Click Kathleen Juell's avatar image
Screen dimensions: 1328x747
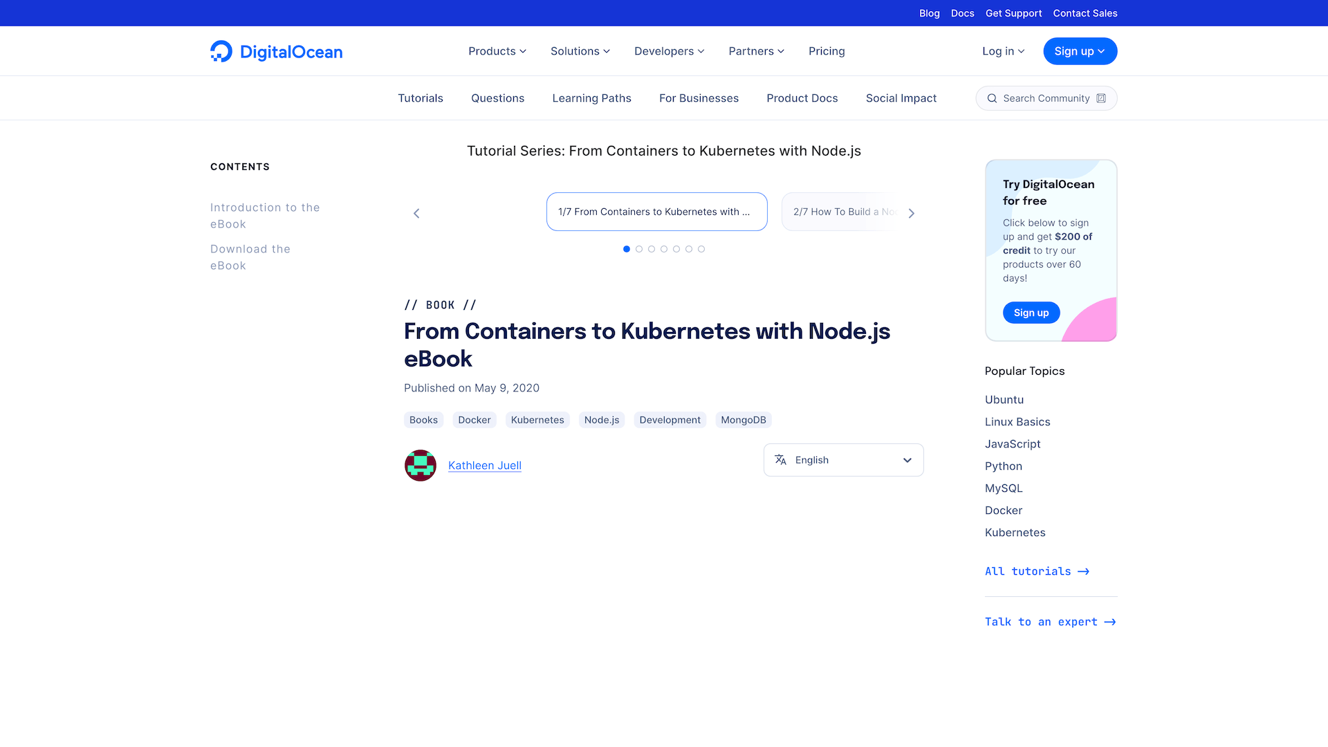421,465
